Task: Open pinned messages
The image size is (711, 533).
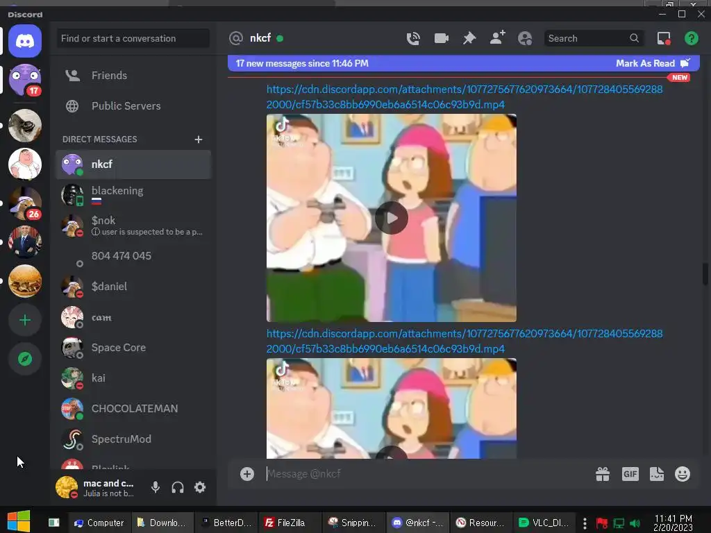Action: pyautogui.click(x=469, y=39)
